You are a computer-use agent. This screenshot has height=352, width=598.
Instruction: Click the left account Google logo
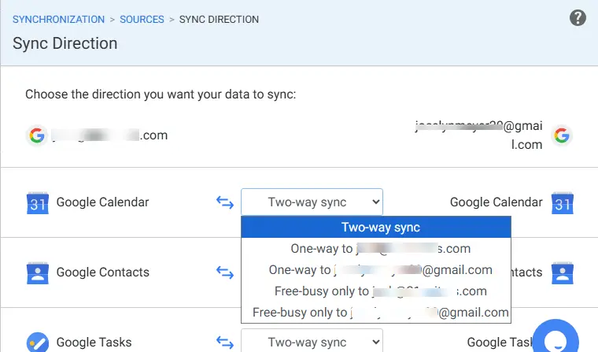(37, 135)
